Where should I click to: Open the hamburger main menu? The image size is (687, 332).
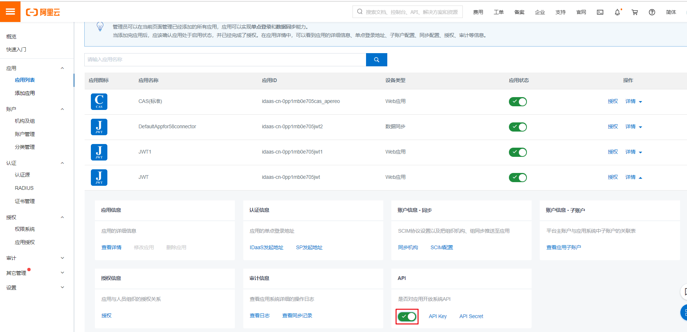[10, 12]
